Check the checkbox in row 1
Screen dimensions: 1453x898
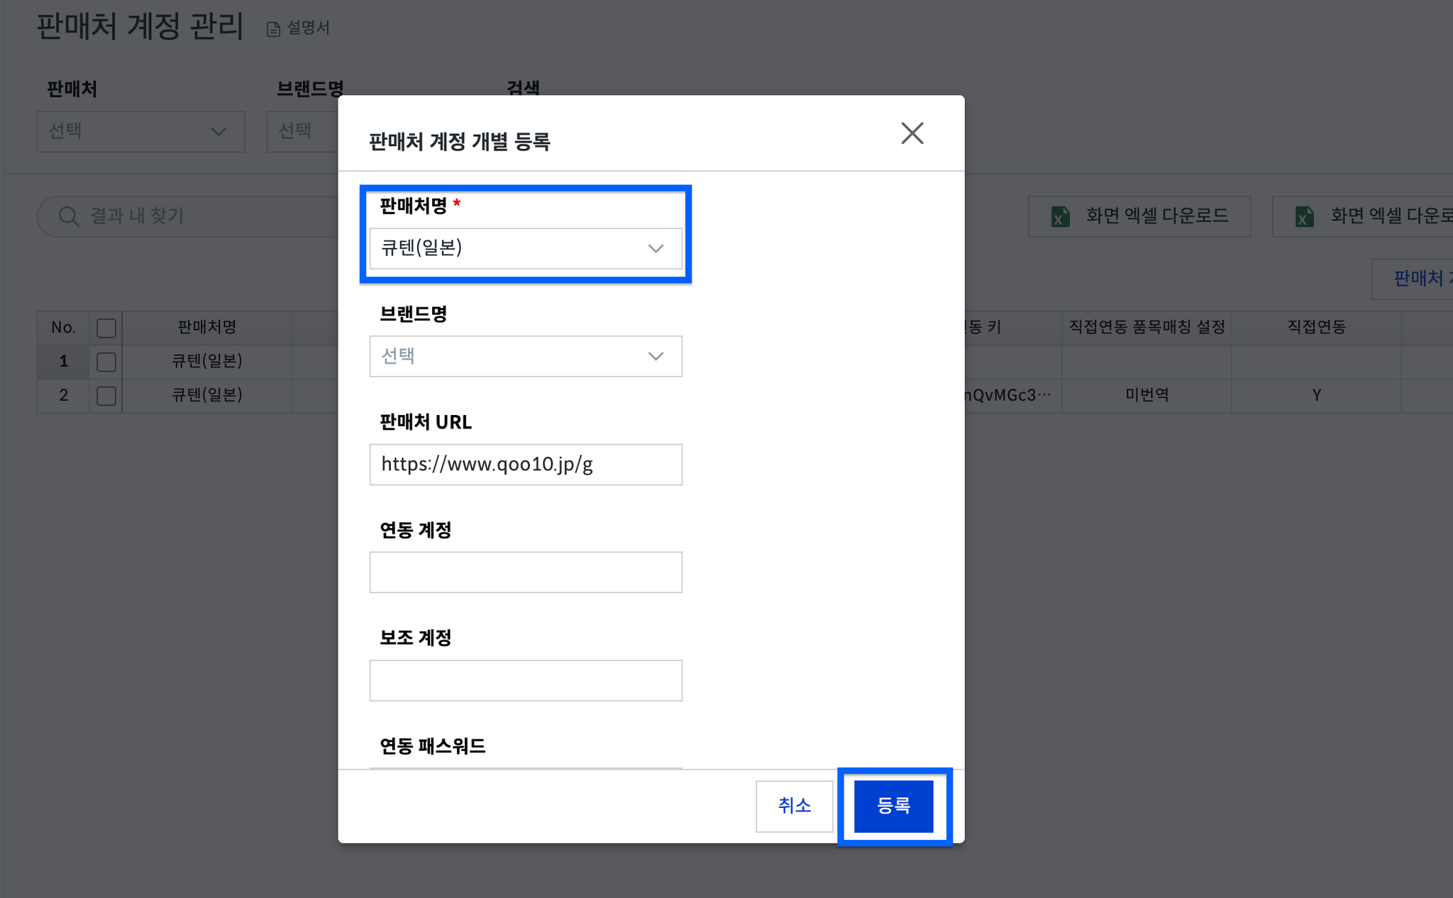[x=106, y=362]
